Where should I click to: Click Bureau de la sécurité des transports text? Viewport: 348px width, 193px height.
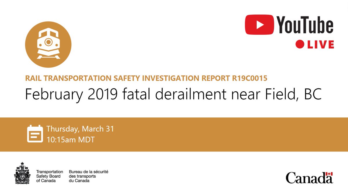(x=88, y=175)
